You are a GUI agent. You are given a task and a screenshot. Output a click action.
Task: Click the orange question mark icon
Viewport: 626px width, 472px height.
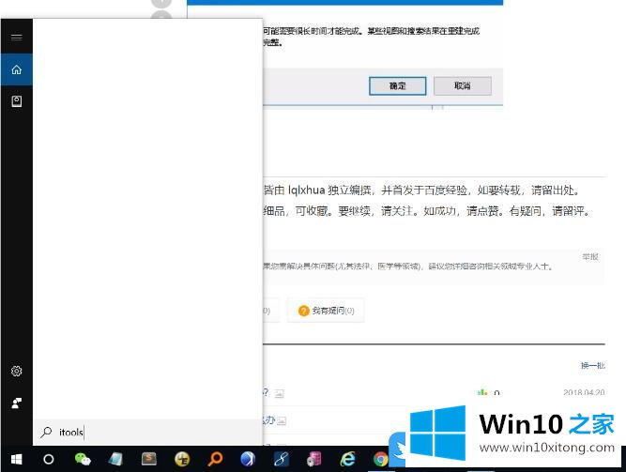pos(304,311)
